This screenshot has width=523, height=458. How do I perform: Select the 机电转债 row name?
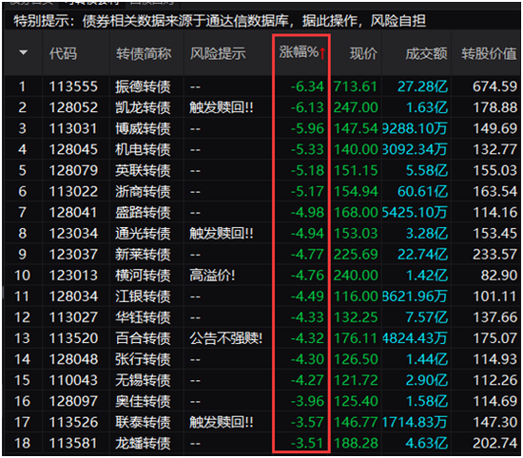(x=143, y=150)
